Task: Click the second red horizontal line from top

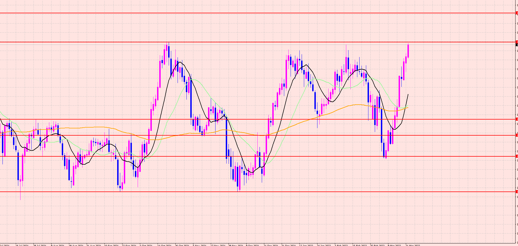Action: click(x=249, y=42)
